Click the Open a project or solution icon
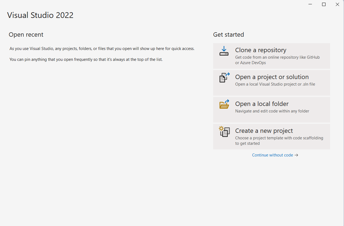 pos(224,78)
